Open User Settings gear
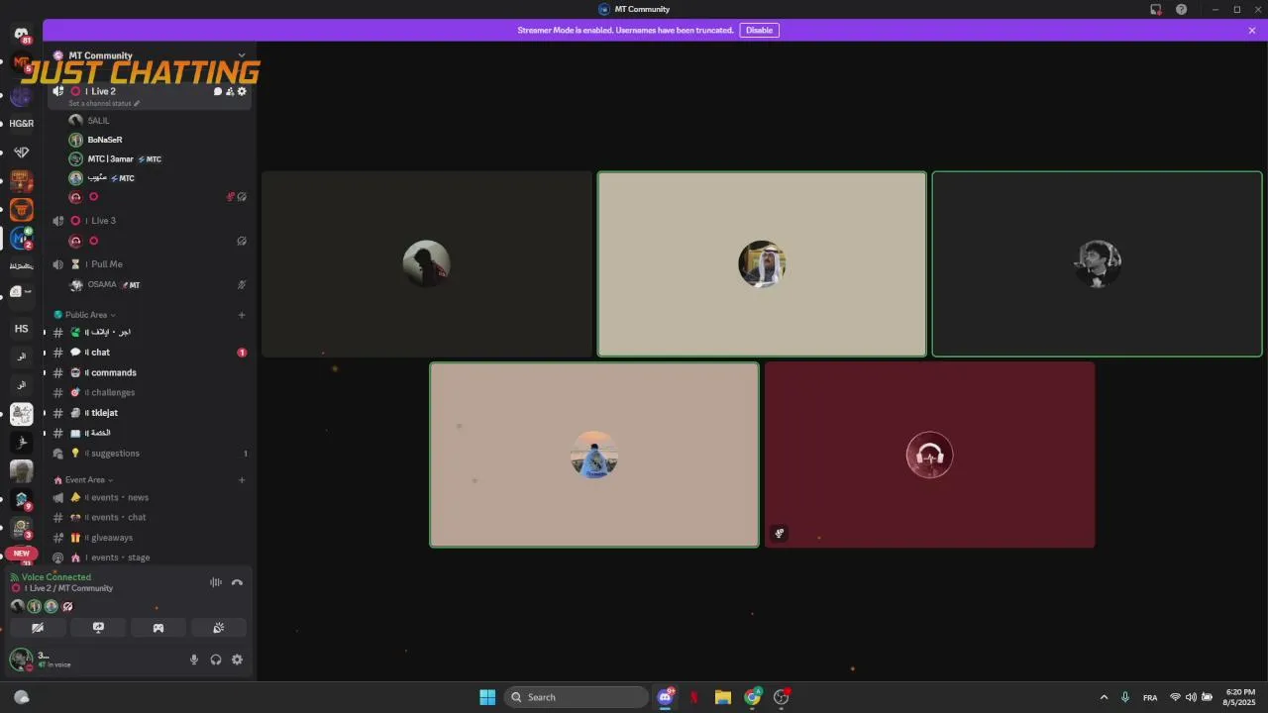The height and width of the screenshot is (713, 1268). point(238,660)
